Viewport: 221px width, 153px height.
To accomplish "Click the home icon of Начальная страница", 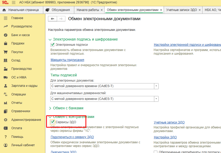I will click(x=4, y=10).
